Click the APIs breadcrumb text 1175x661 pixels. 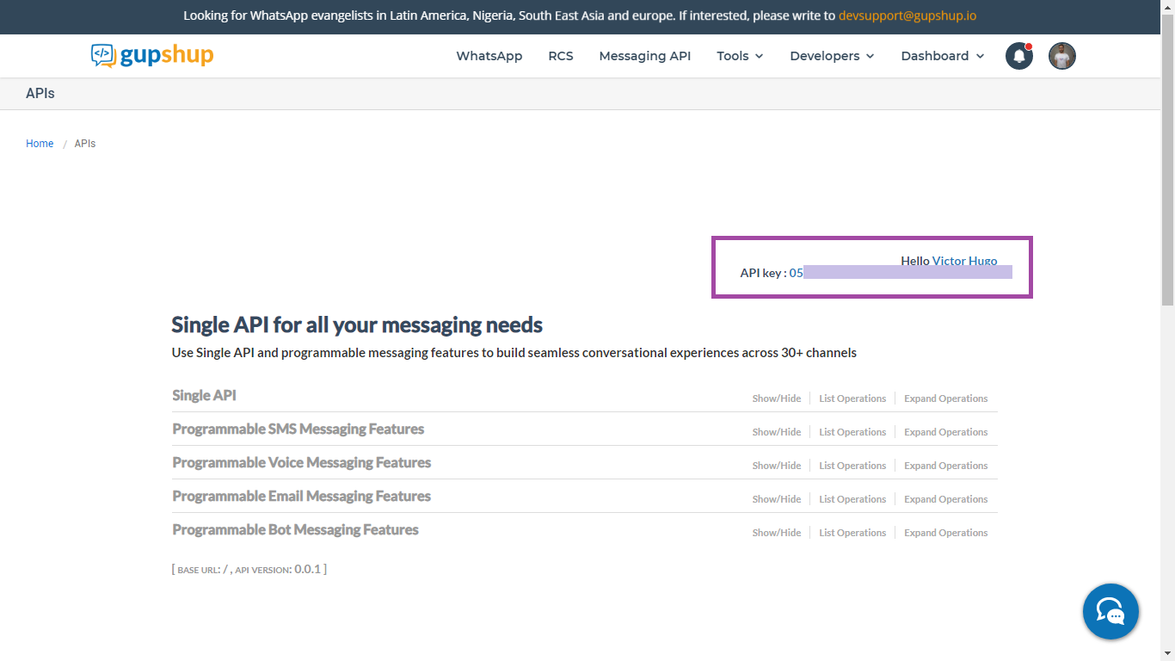pyautogui.click(x=85, y=144)
